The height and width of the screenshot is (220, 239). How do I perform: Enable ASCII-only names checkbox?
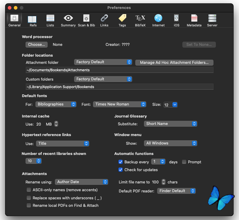tap(29, 190)
